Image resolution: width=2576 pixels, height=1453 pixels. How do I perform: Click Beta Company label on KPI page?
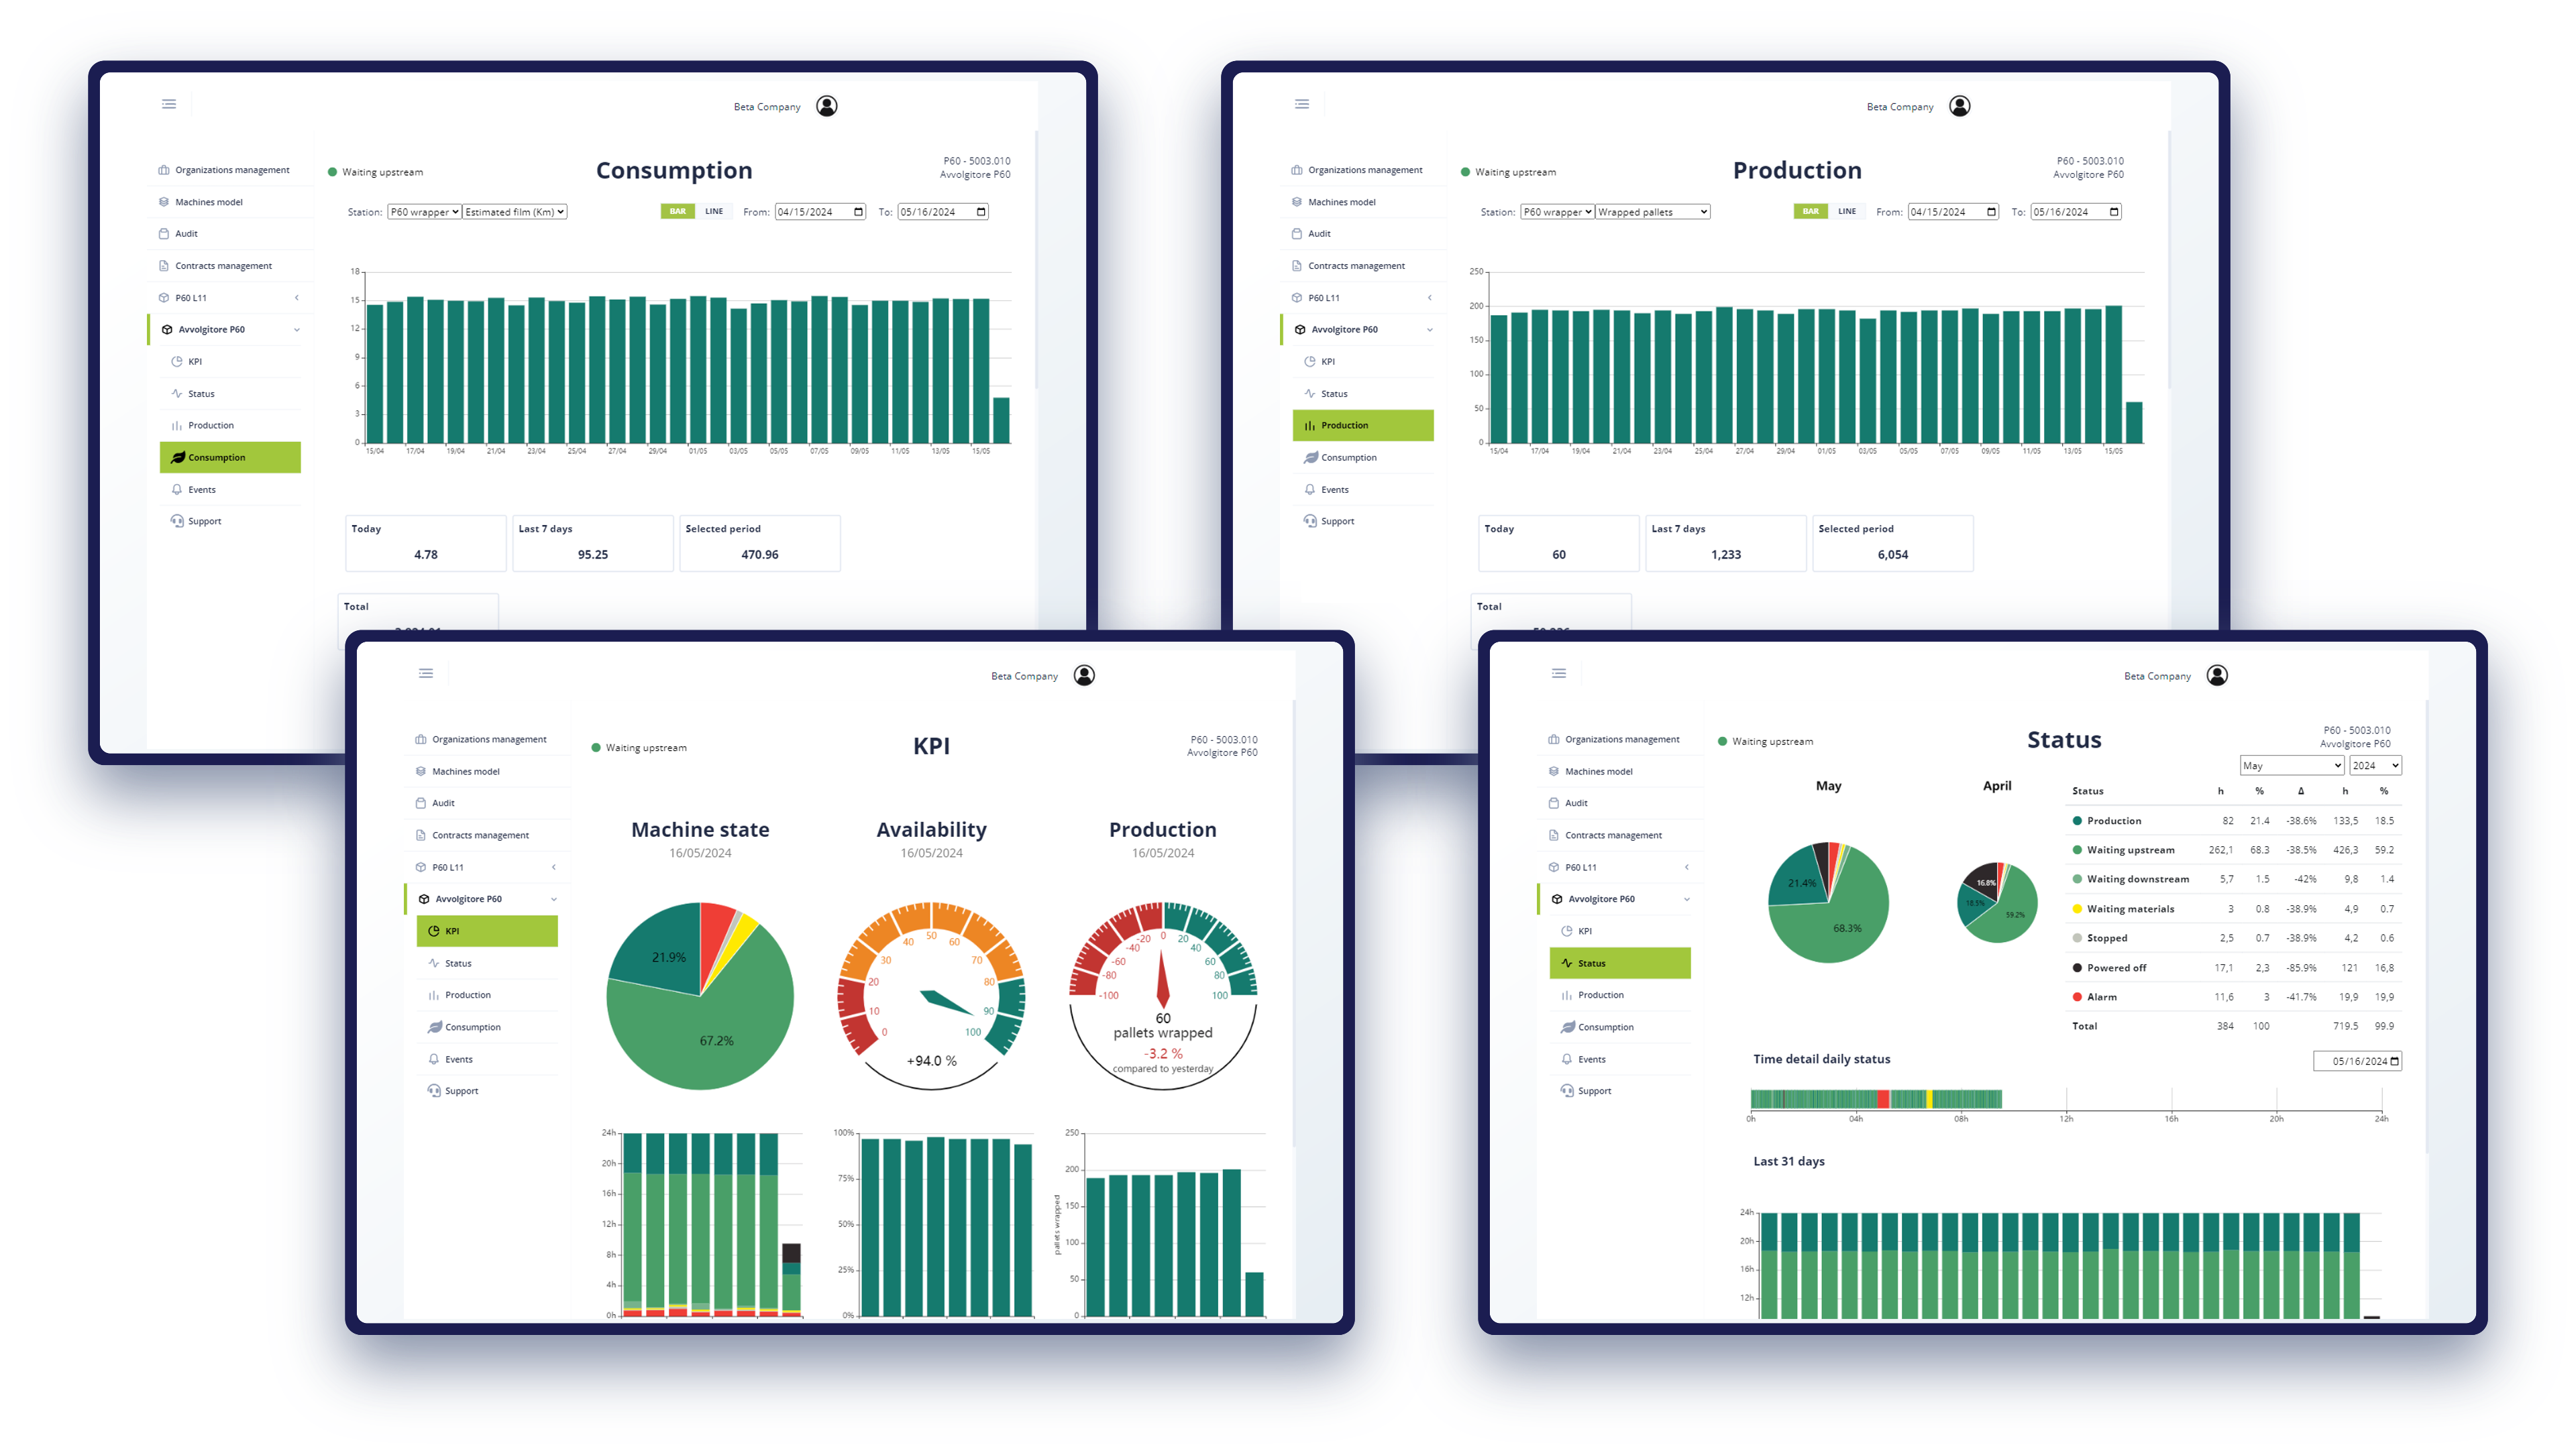click(1024, 677)
